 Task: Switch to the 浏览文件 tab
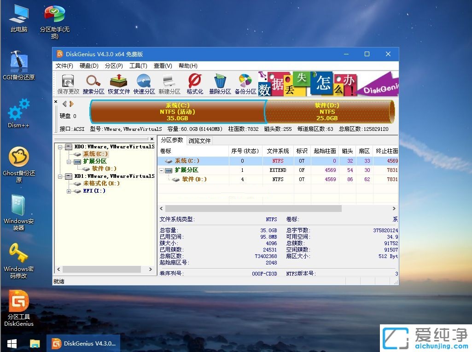pyautogui.click(x=200, y=141)
